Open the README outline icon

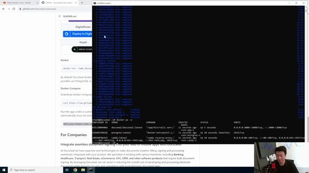click(x=59, y=16)
